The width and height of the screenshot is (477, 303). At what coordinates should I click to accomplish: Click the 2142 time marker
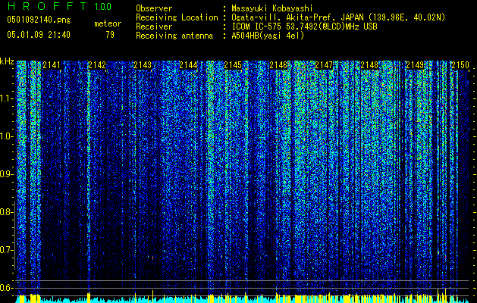(x=97, y=65)
